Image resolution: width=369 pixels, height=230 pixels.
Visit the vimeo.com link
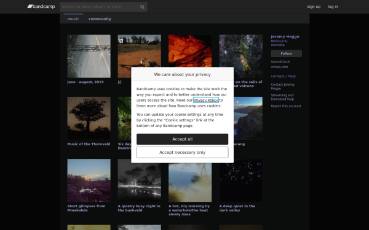tap(279, 67)
